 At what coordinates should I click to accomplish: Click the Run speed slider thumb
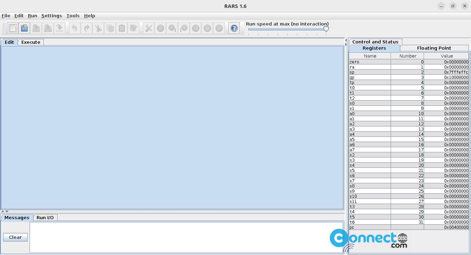[x=326, y=29]
